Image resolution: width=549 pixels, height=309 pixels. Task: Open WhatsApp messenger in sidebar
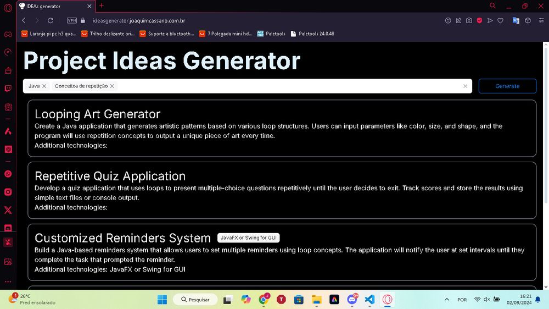pyautogui.click(x=8, y=174)
